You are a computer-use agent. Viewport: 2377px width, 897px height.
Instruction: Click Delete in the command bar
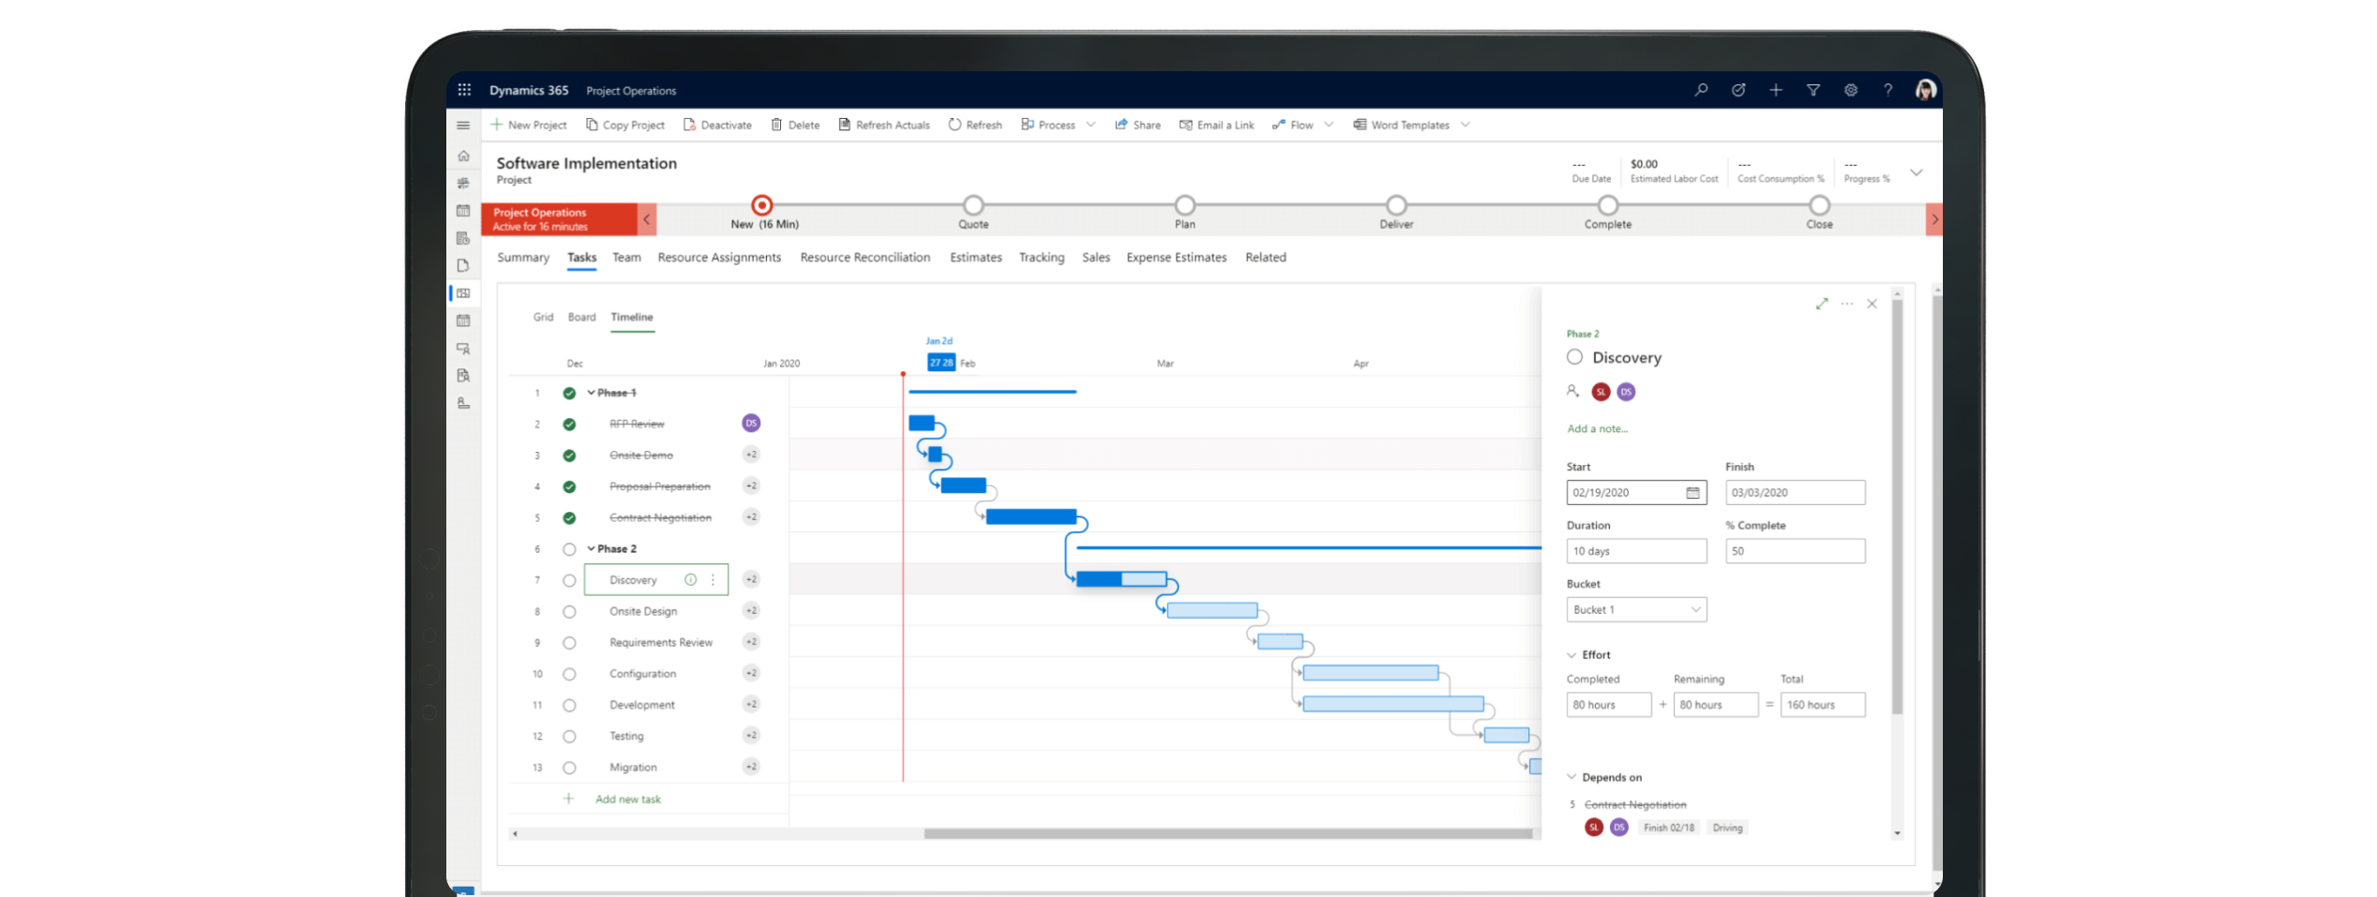795,125
